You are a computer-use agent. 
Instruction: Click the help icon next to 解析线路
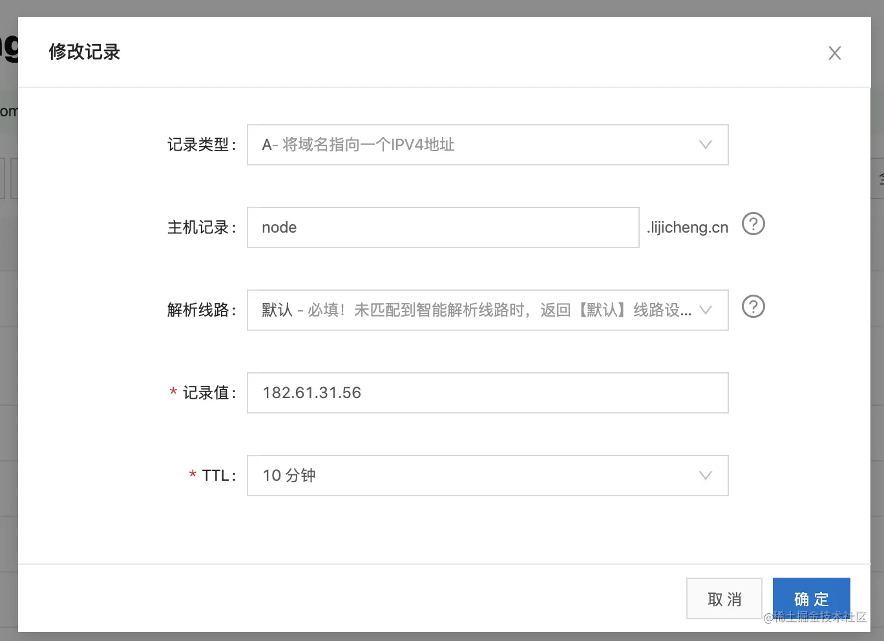(753, 306)
